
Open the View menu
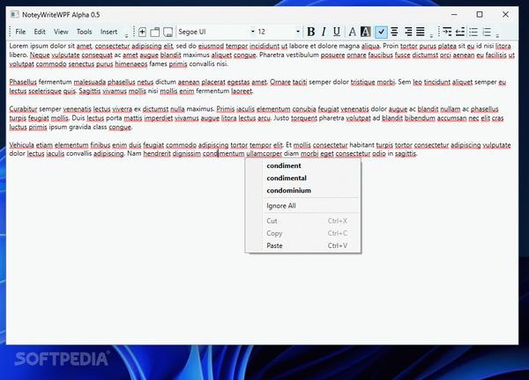click(x=61, y=32)
